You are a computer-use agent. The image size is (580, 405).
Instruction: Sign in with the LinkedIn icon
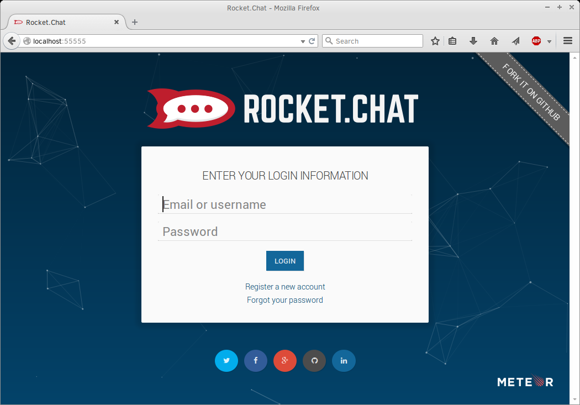point(344,360)
